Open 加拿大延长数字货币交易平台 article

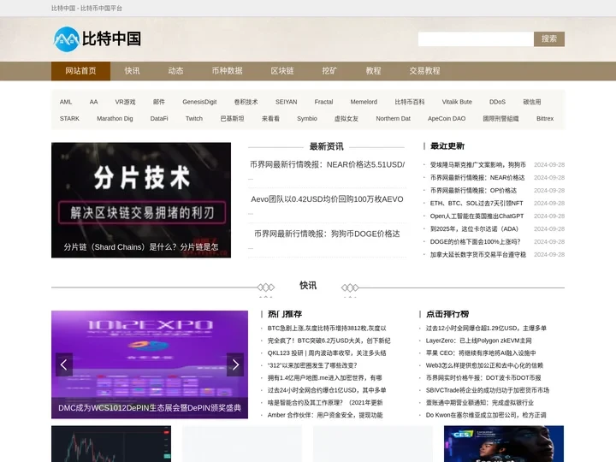pyautogui.click(x=477, y=255)
